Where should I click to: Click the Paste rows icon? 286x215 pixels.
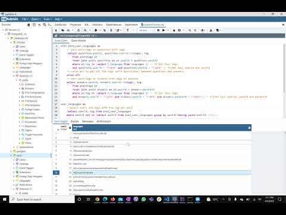pos(105,30)
